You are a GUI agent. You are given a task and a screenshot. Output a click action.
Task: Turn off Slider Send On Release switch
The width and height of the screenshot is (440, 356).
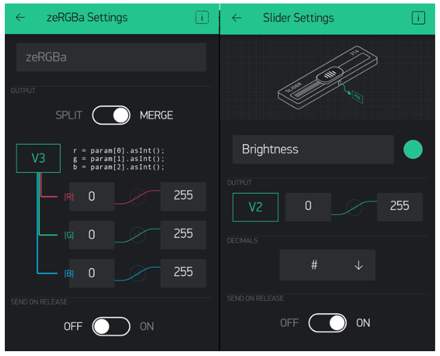pos(327,323)
